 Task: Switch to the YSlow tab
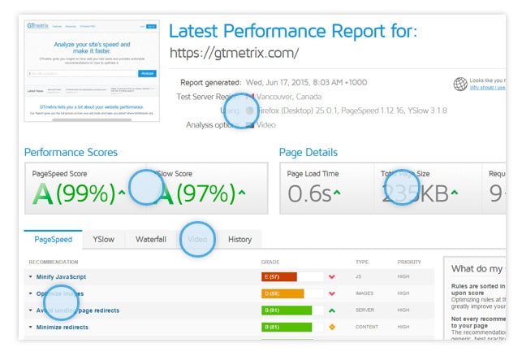(104, 239)
